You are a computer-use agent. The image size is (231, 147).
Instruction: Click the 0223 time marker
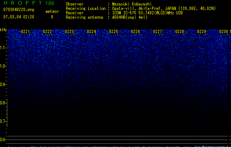coord(69,32)
